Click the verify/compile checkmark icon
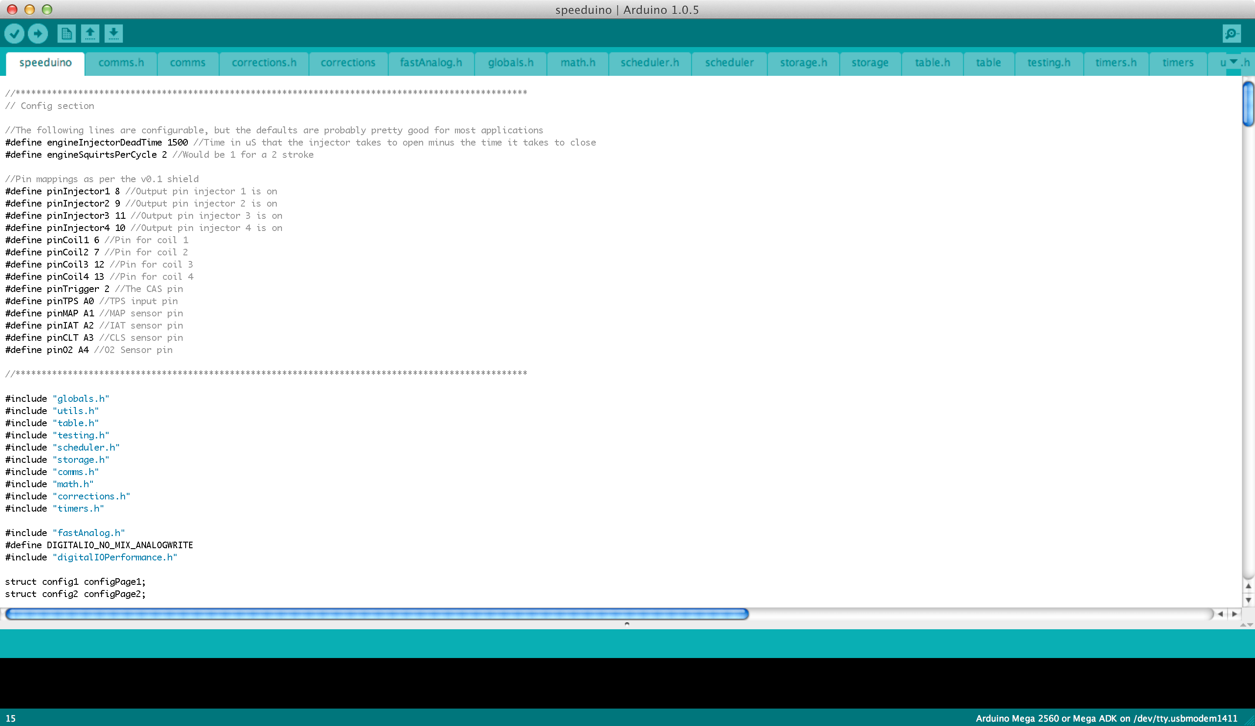The image size is (1255, 726). point(15,33)
